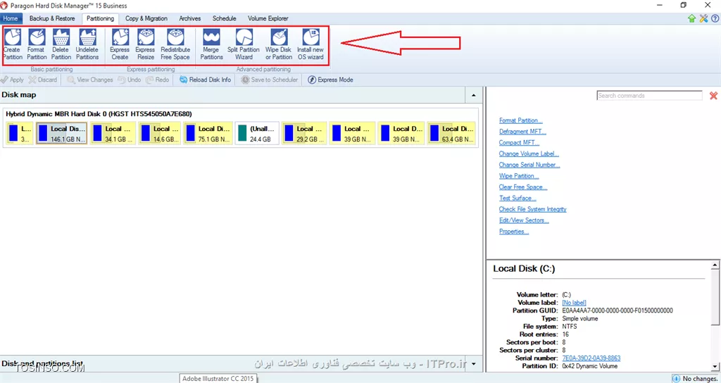Click Save to Scheduler button

tap(270, 80)
